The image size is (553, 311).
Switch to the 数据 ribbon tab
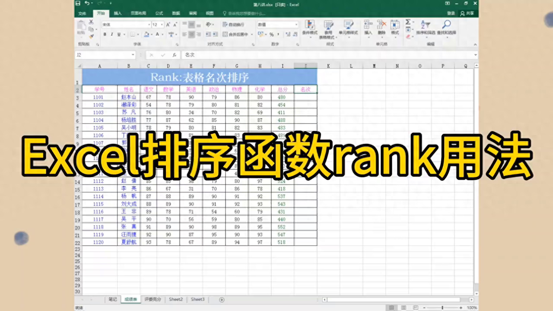[x=176, y=13]
